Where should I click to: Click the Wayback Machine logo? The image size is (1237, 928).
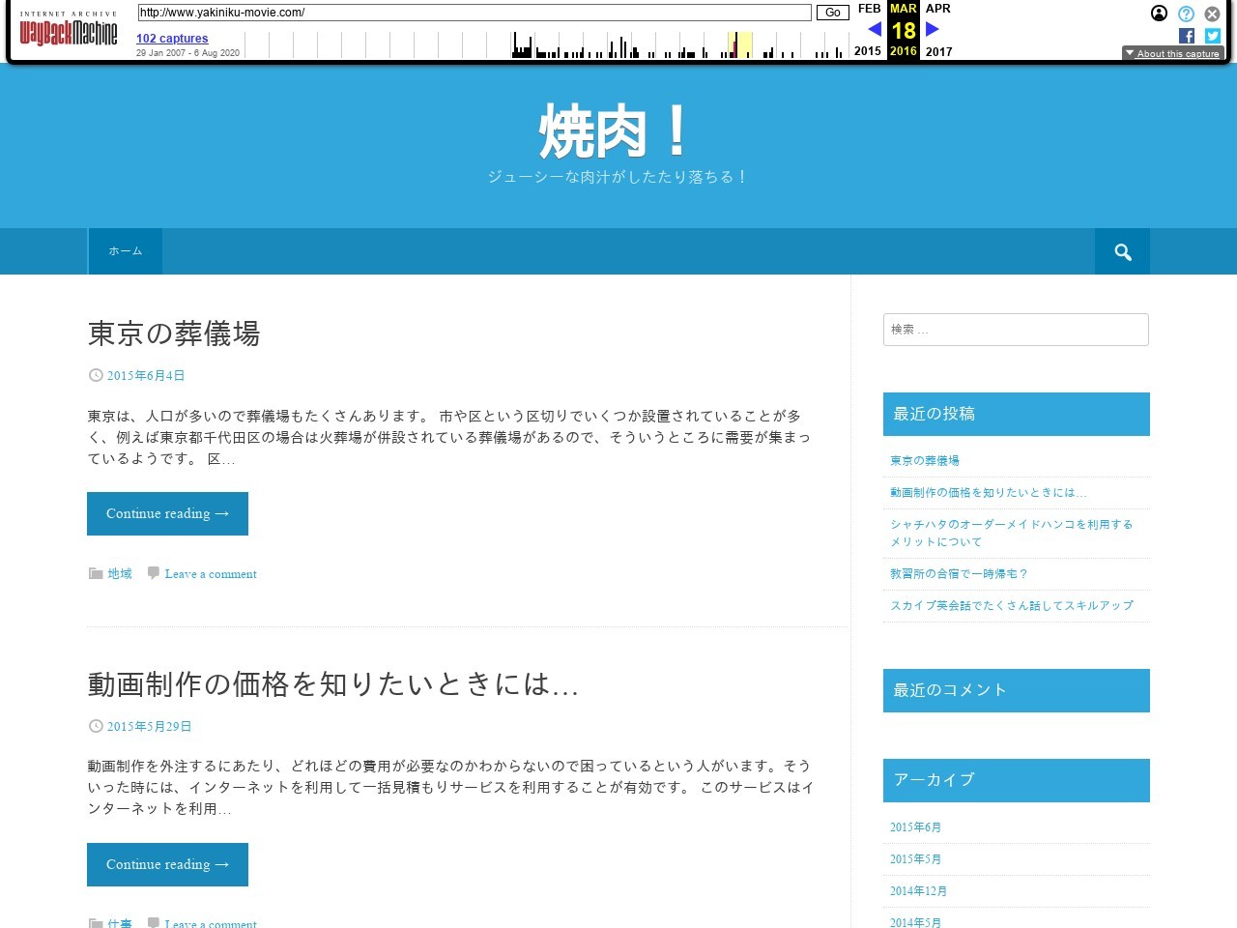tap(69, 31)
